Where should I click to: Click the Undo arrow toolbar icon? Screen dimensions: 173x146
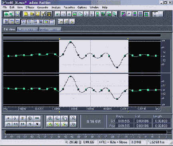pos(58,14)
